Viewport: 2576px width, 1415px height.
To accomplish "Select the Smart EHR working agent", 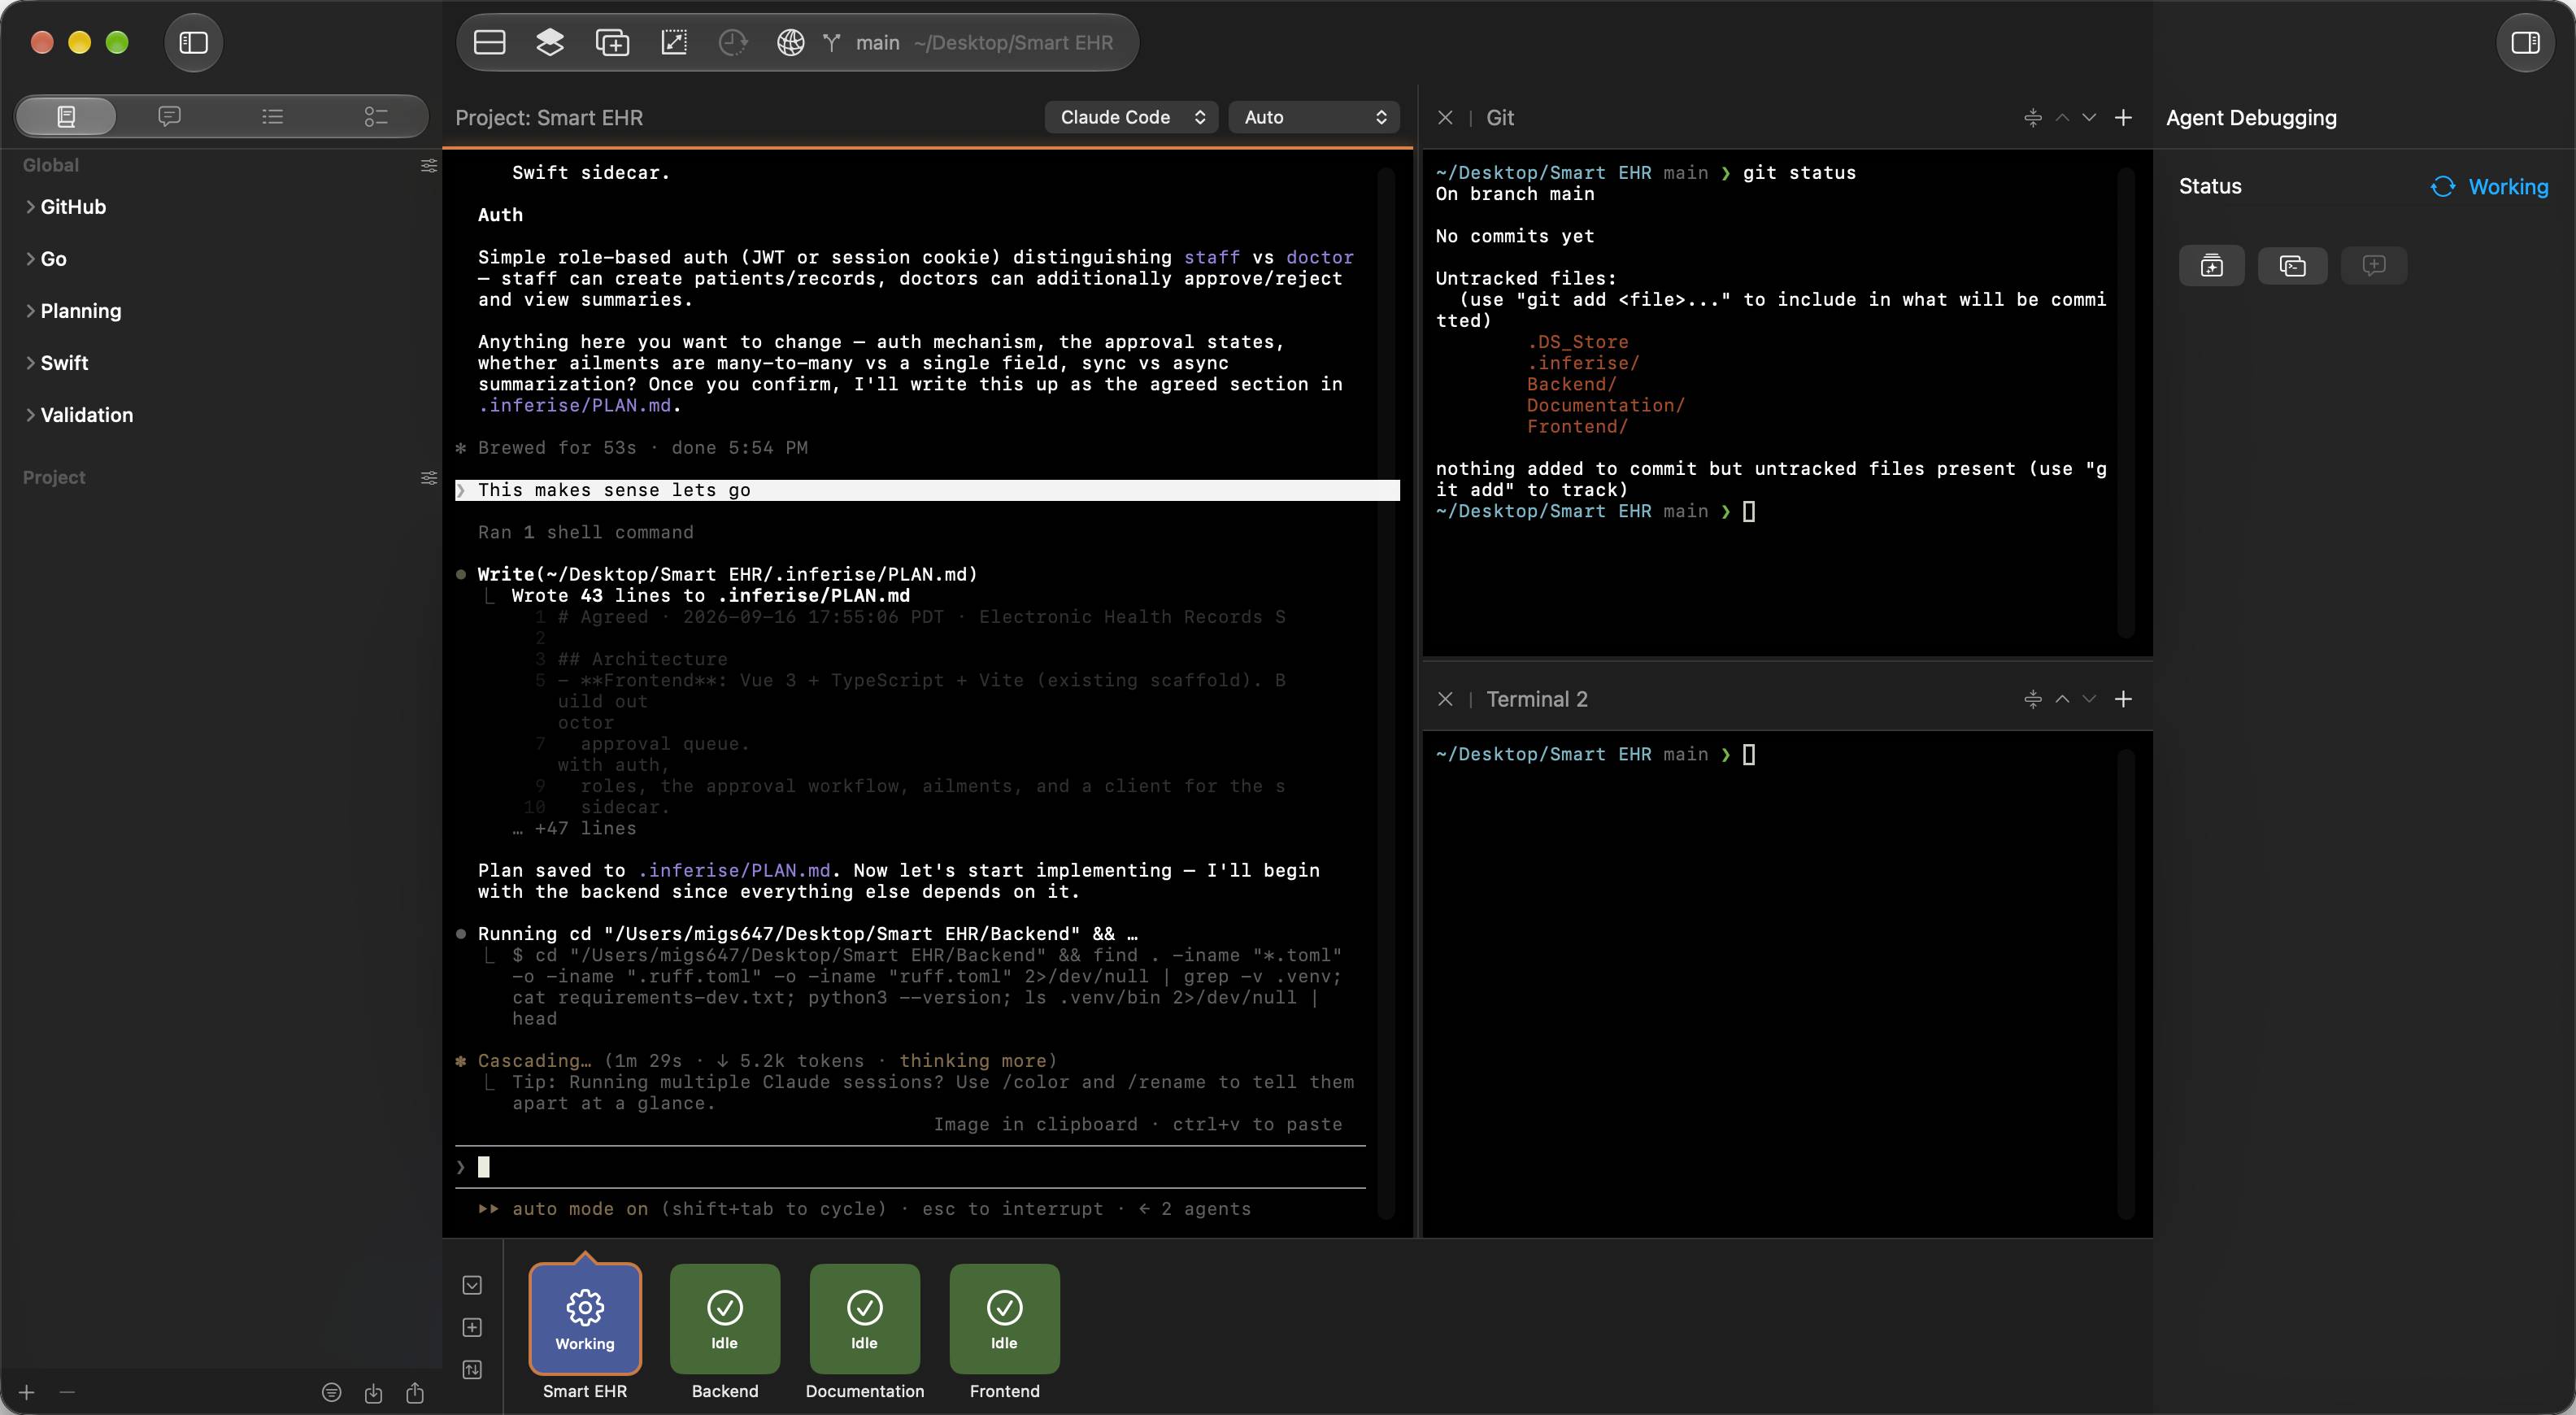I will tap(585, 1318).
